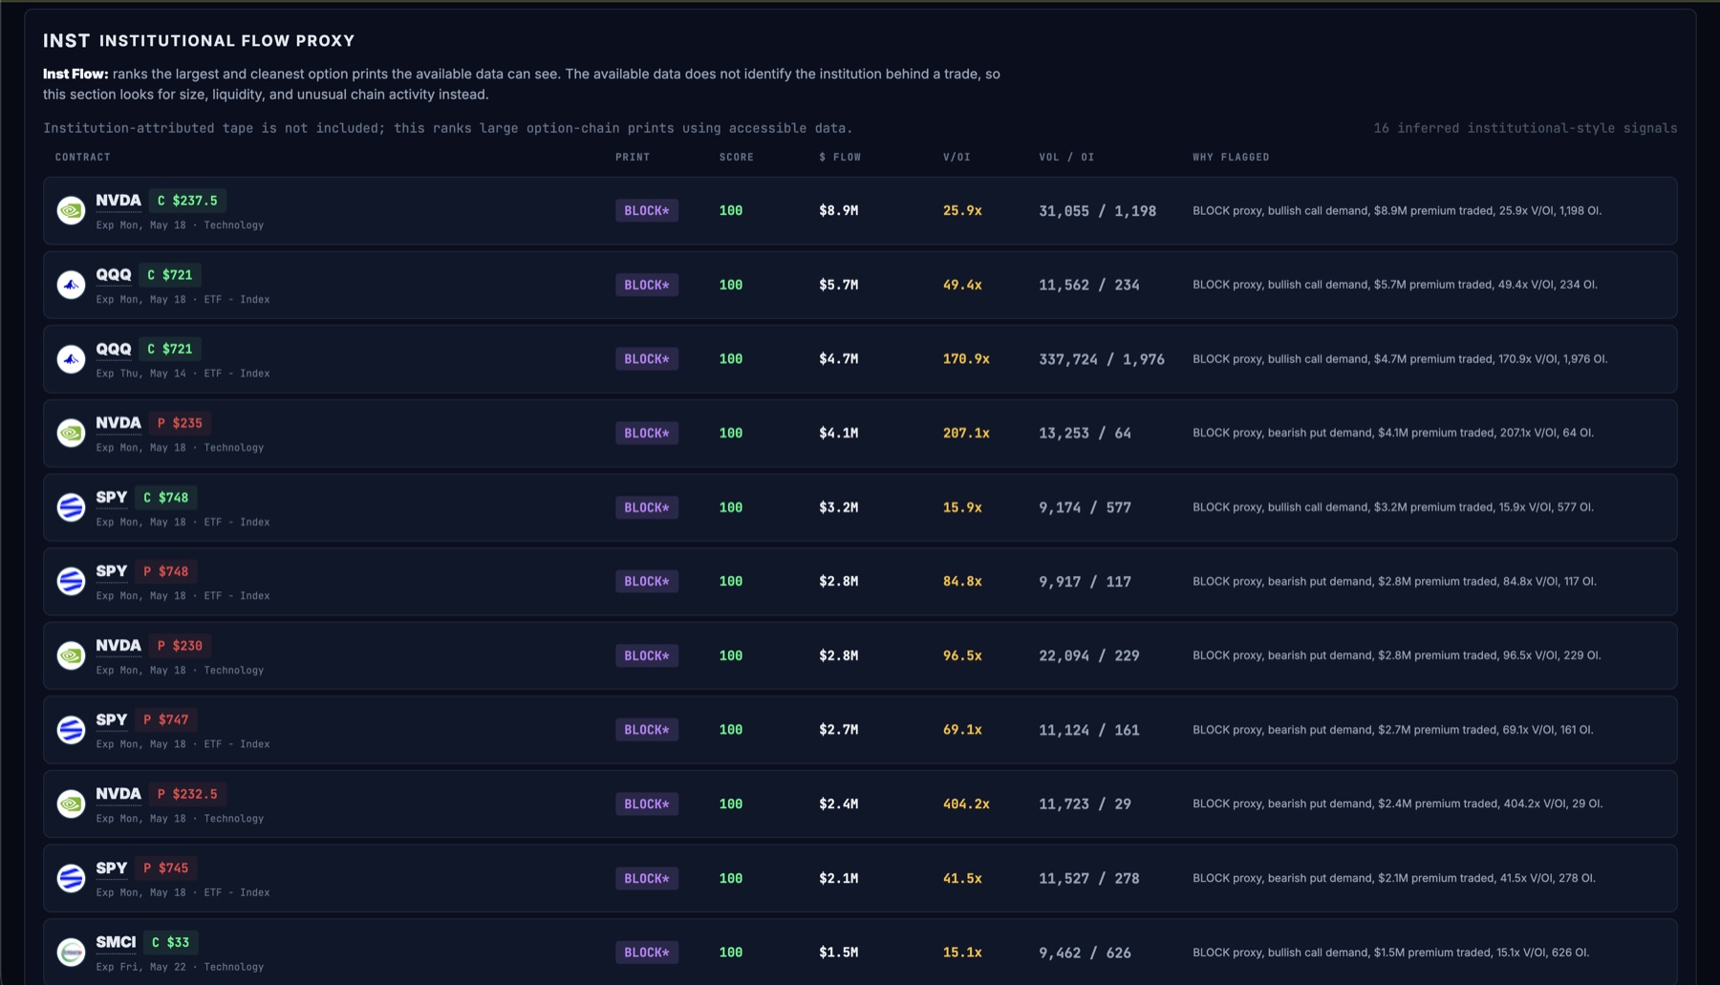Open the SMCI ticker link
The height and width of the screenshot is (985, 1720).
(x=116, y=942)
